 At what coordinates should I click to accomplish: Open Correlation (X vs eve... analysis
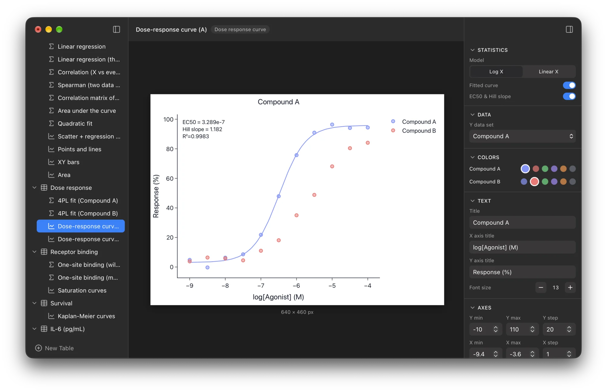tap(81, 72)
